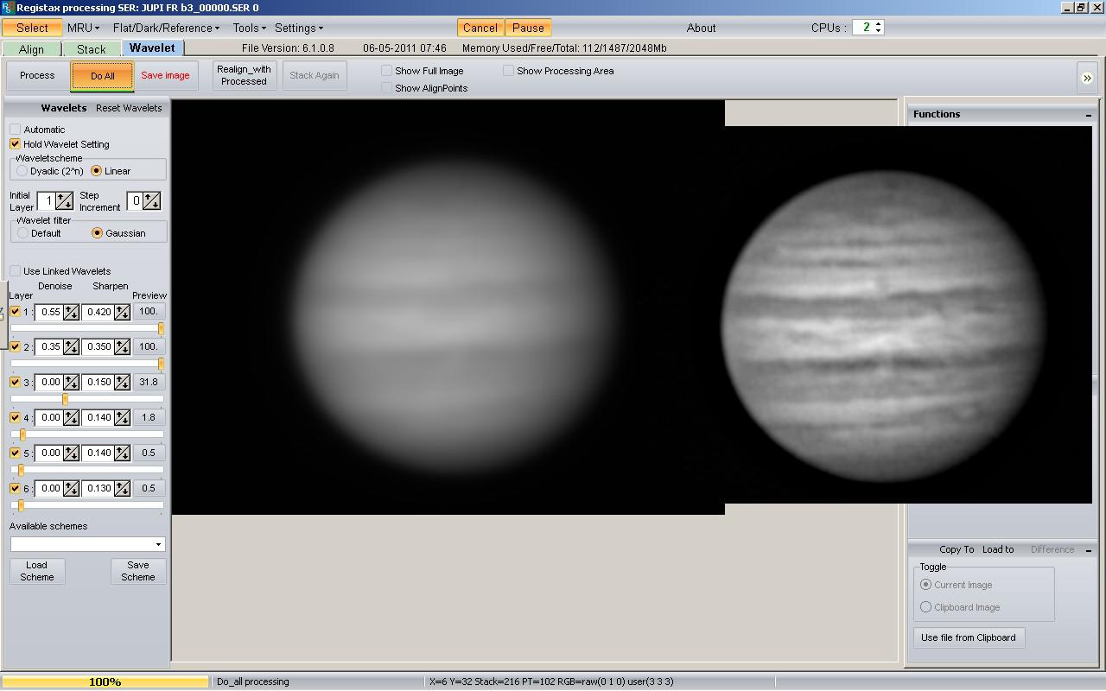Click the layer 1 wavelet slider handle
The image size is (1106, 691).
pyautogui.click(x=161, y=328)
